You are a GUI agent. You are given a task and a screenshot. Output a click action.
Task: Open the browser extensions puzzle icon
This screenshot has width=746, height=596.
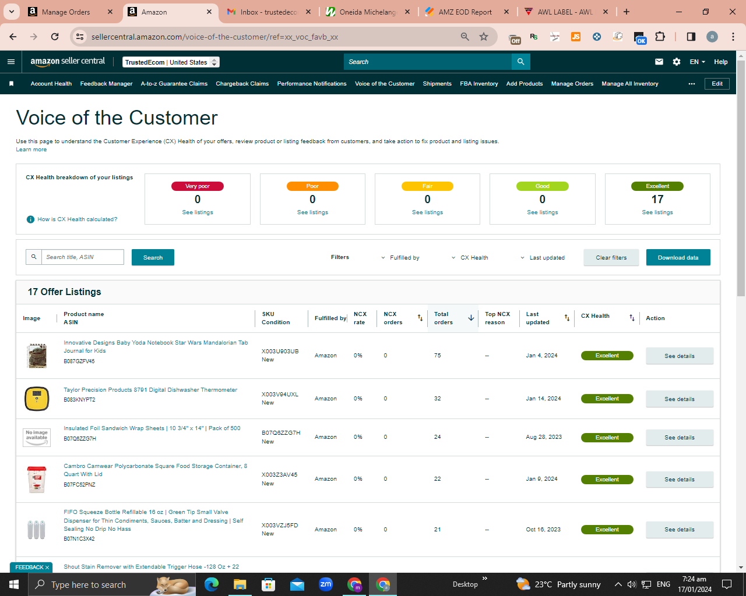[x=660, y=37]
